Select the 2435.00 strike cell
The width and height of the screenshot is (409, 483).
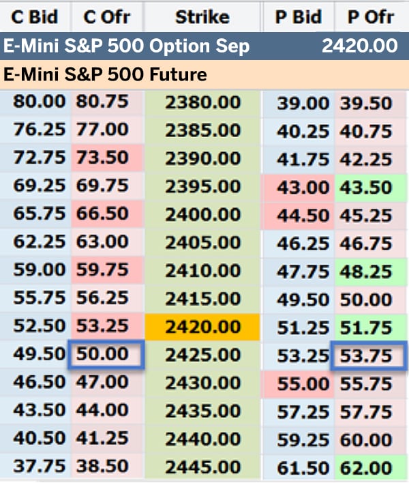[x=202, y=411]
